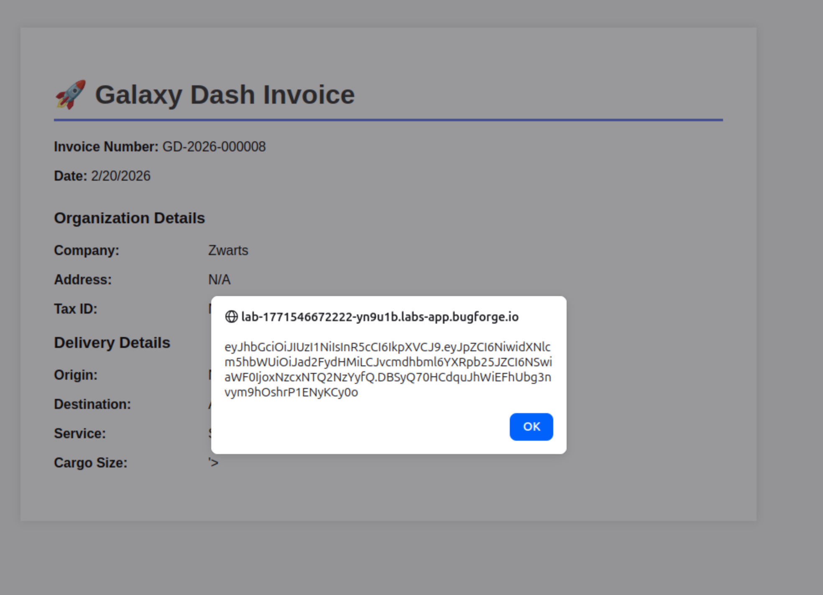Click the Destination label
Screen dimensions: 823x595
(x=92, y=404)
